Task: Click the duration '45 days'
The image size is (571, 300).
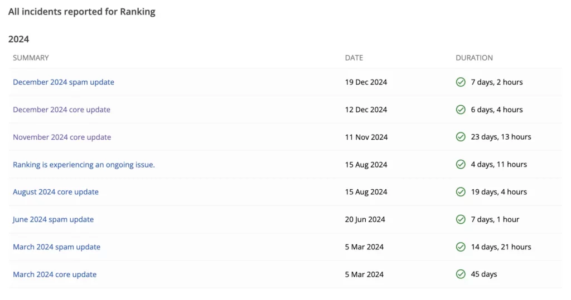Action: pos(484,274)
